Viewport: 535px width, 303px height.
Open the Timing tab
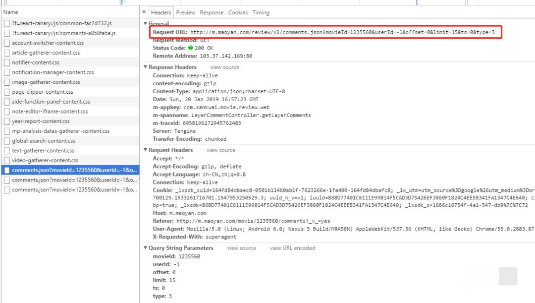point(261,12)
